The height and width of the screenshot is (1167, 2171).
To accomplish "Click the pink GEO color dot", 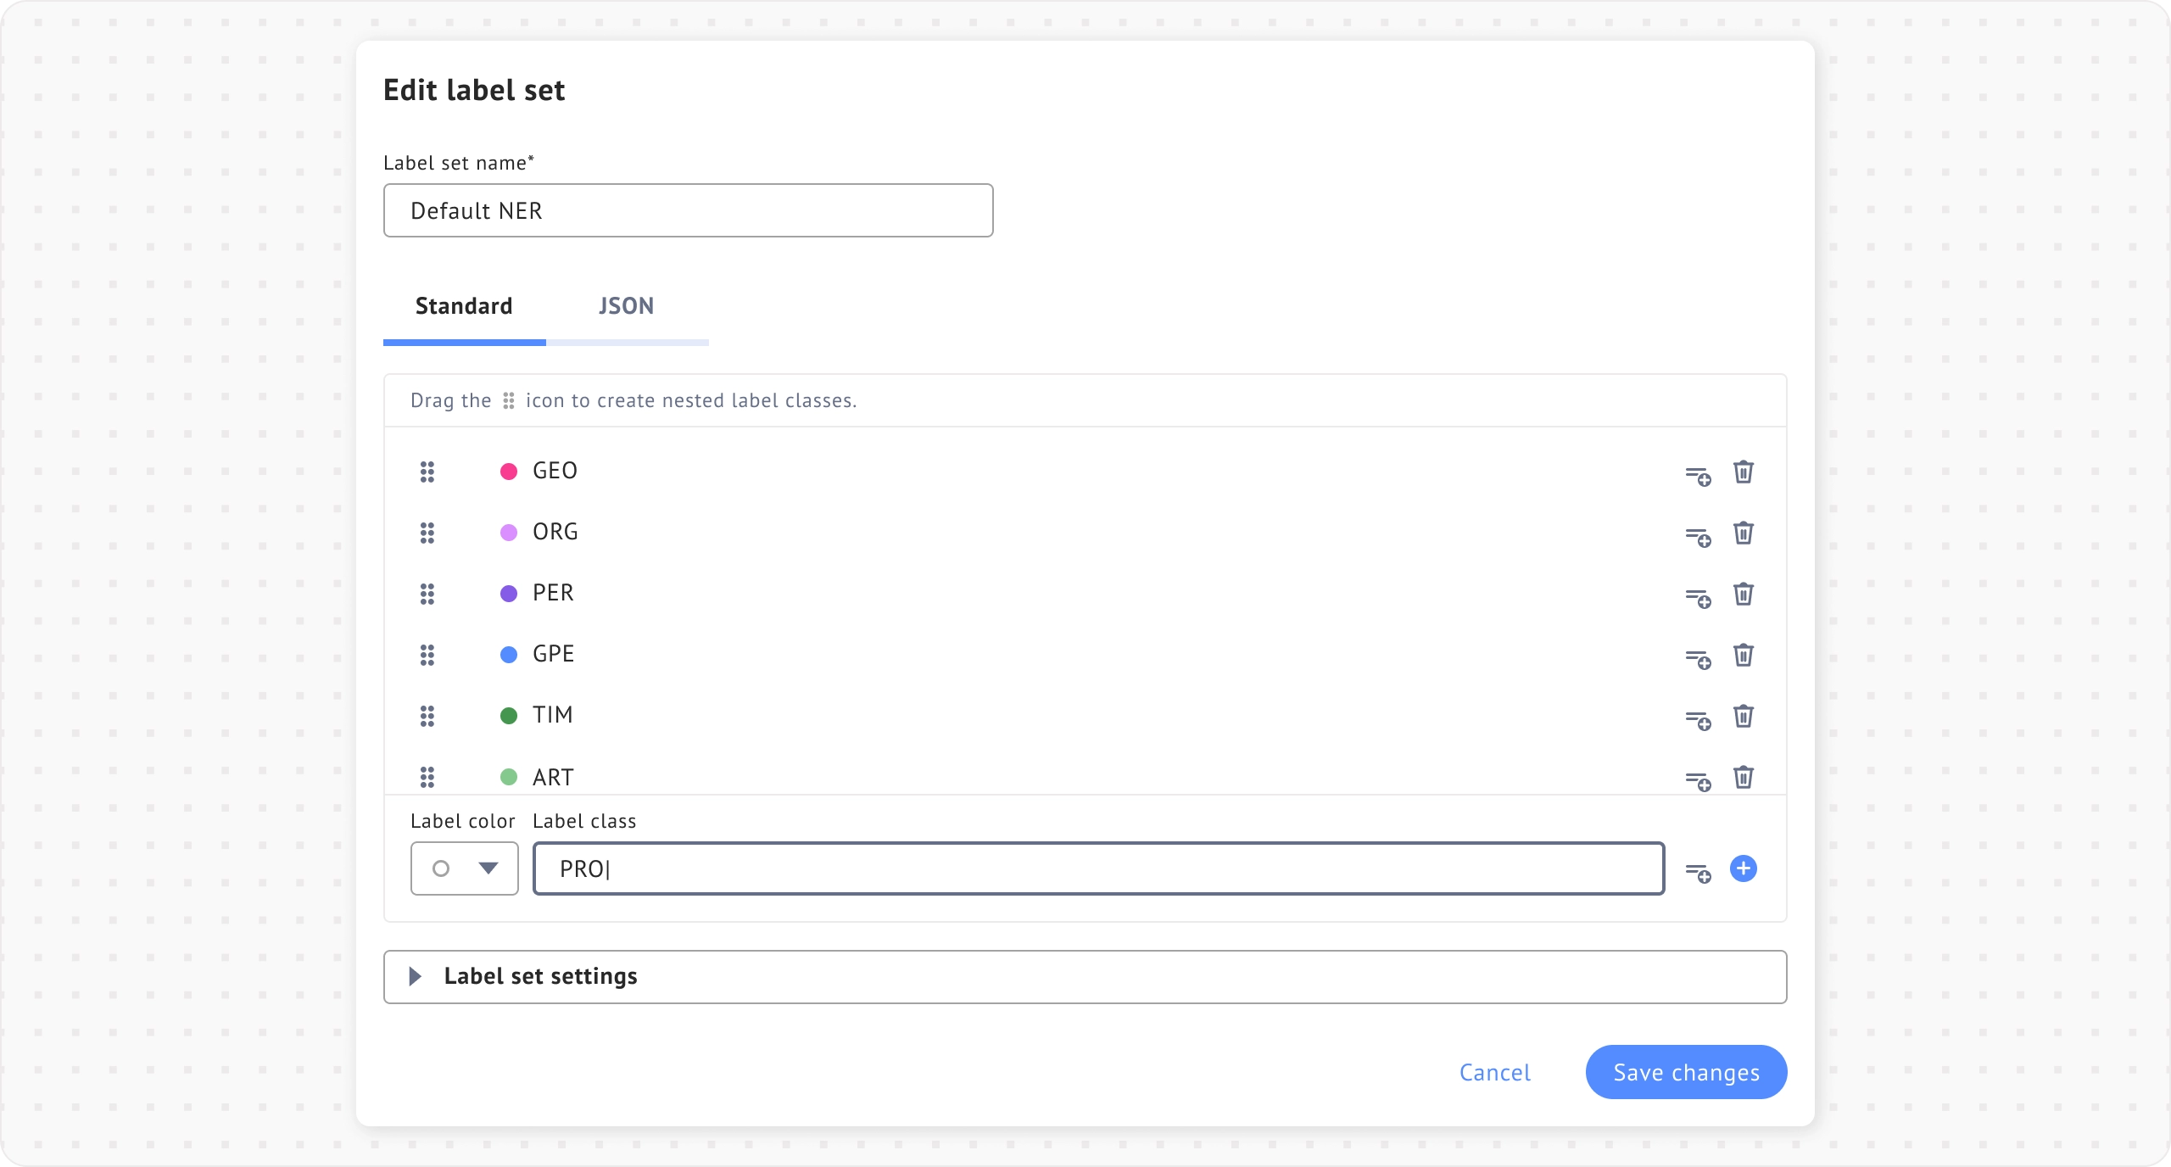I will 509,472.
